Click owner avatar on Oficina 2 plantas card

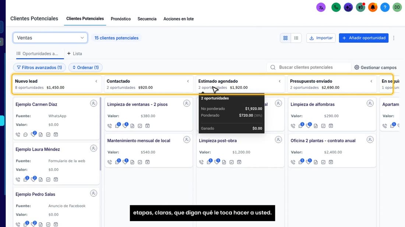(370, 140)
